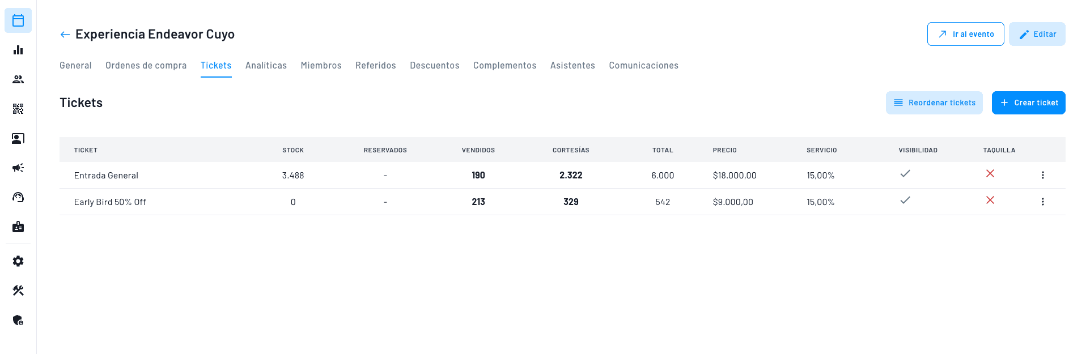Switch to the General tab

tap(75, 66)
